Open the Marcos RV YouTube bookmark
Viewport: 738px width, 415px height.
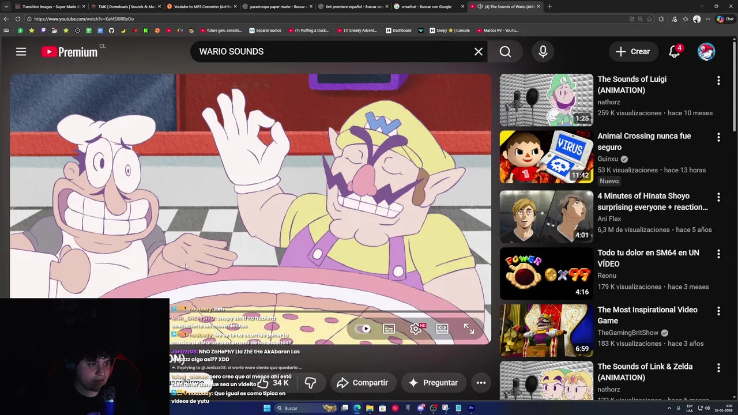497,31
